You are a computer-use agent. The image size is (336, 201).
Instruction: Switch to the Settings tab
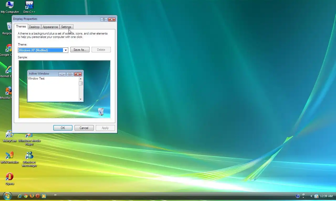coord(66,27)
